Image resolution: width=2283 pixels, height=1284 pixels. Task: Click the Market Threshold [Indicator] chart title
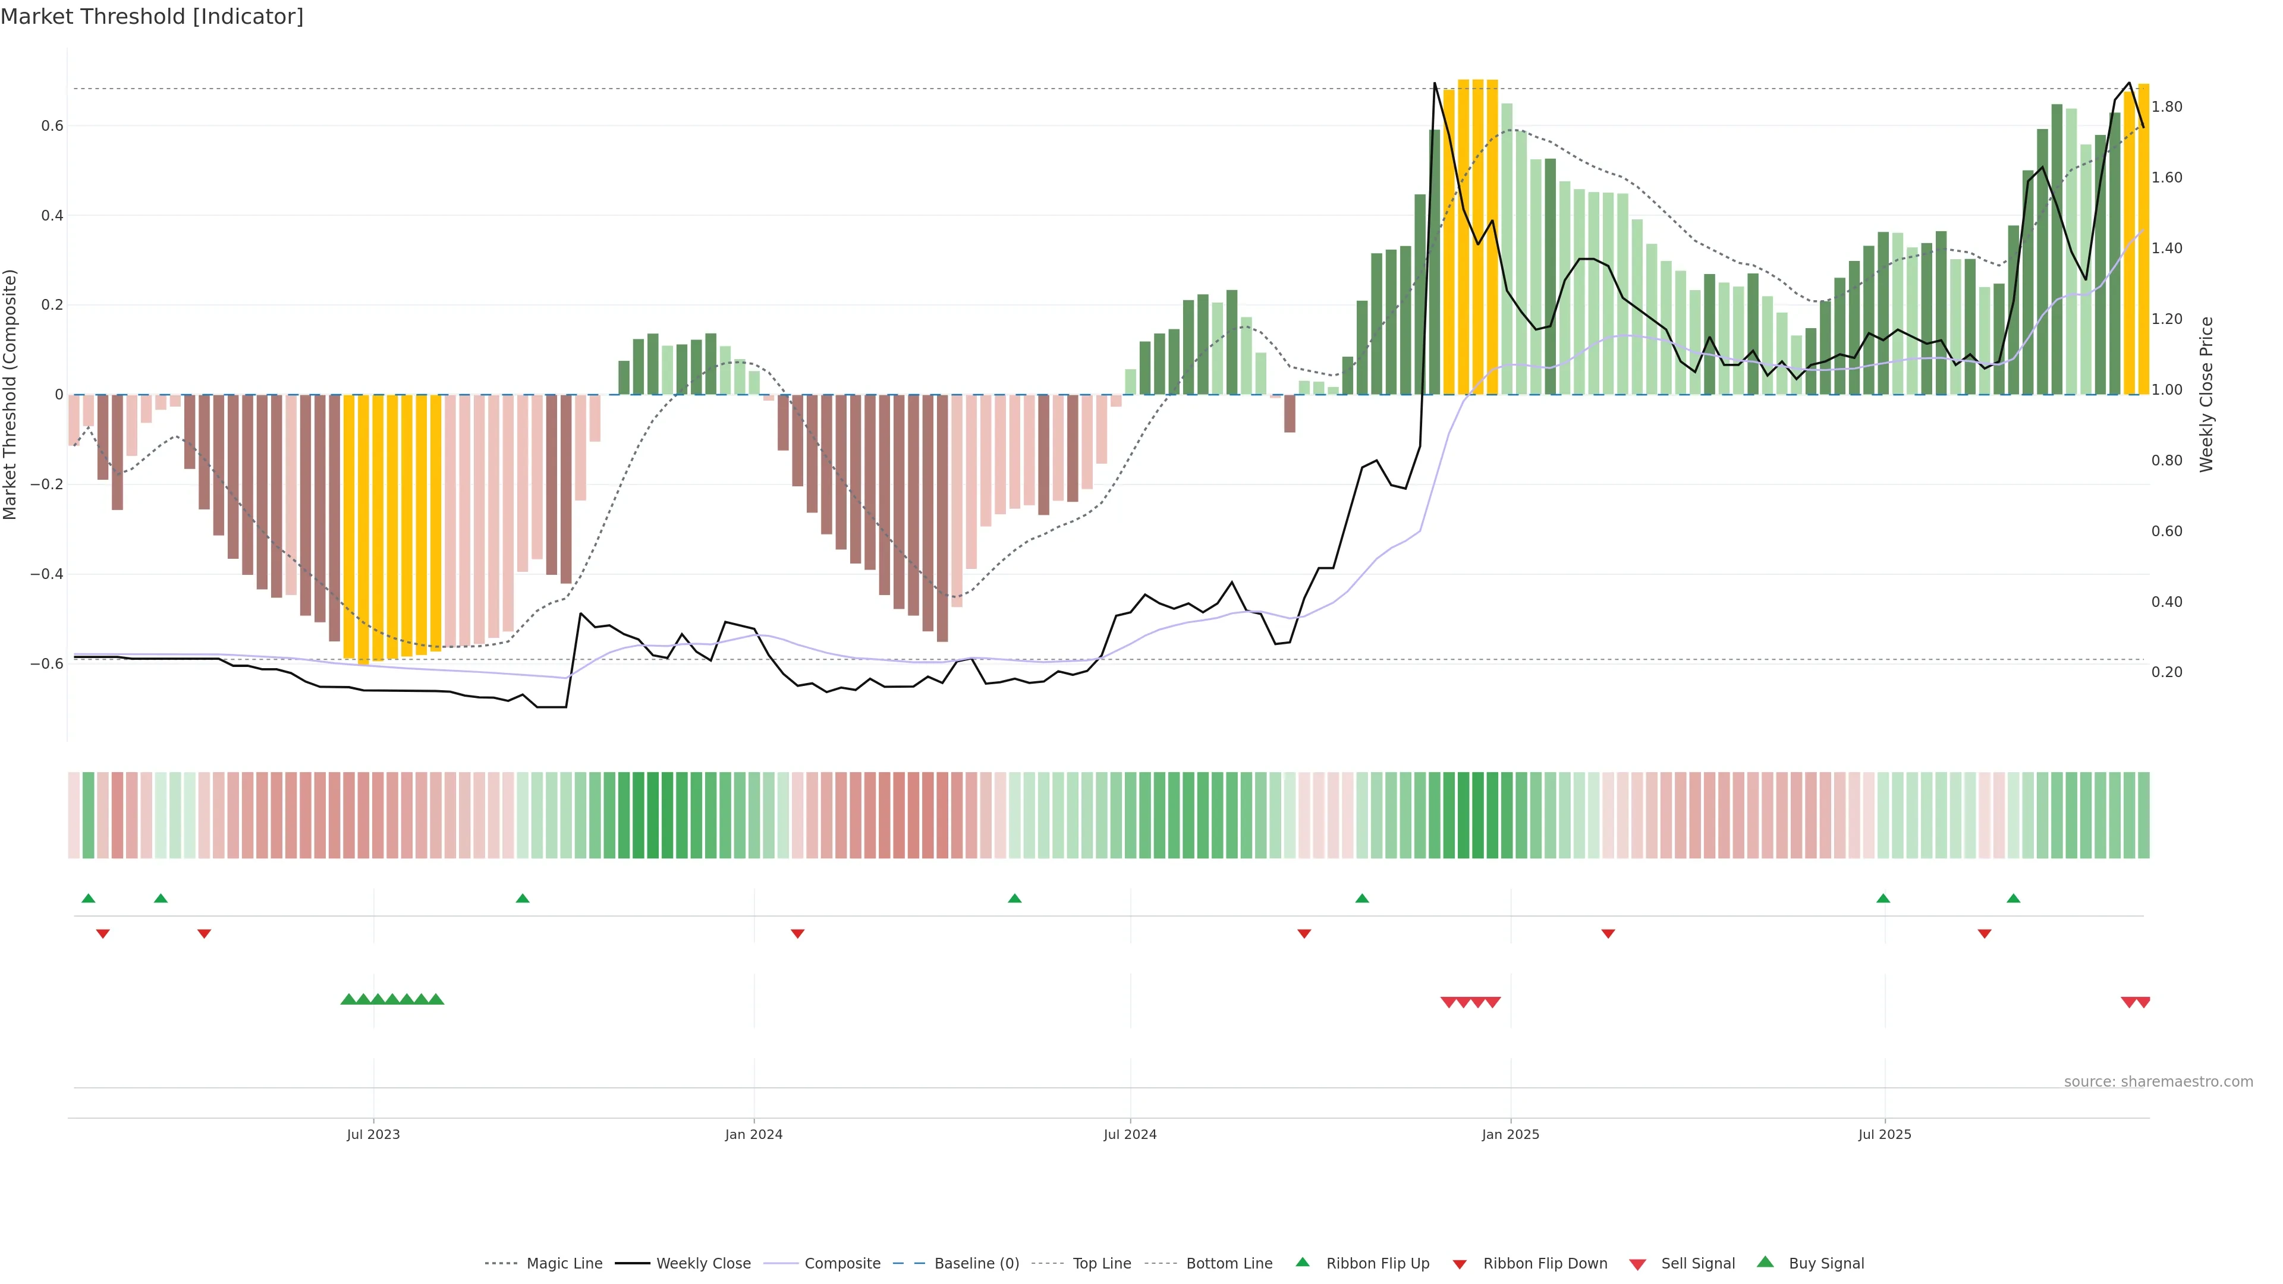[152, 17]
